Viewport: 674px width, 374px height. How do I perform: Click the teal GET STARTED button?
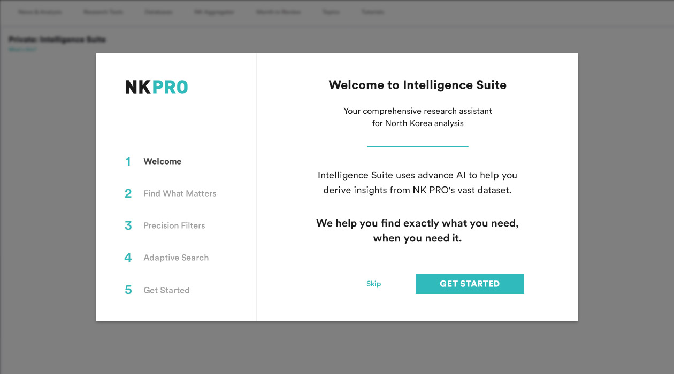pos(470,284)
